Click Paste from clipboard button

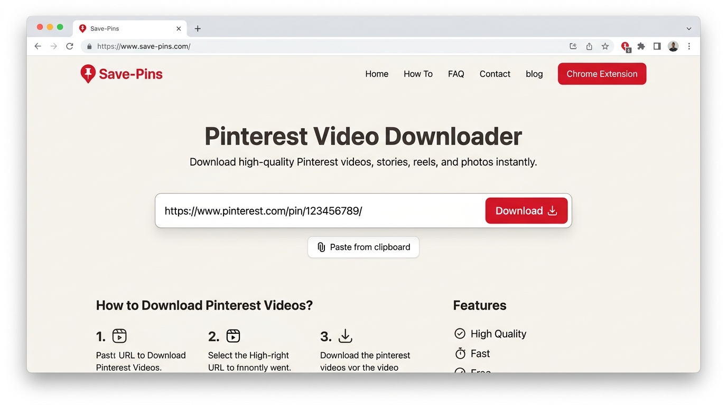pos(363,247)
